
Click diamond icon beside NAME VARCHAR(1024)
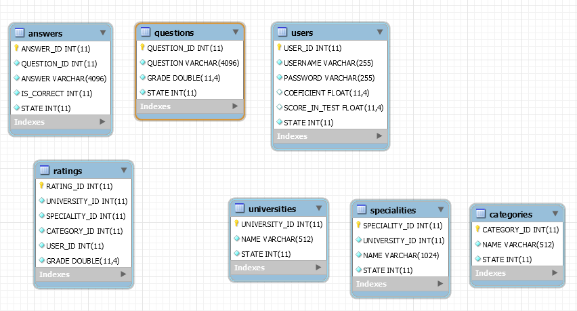[359, 255]
